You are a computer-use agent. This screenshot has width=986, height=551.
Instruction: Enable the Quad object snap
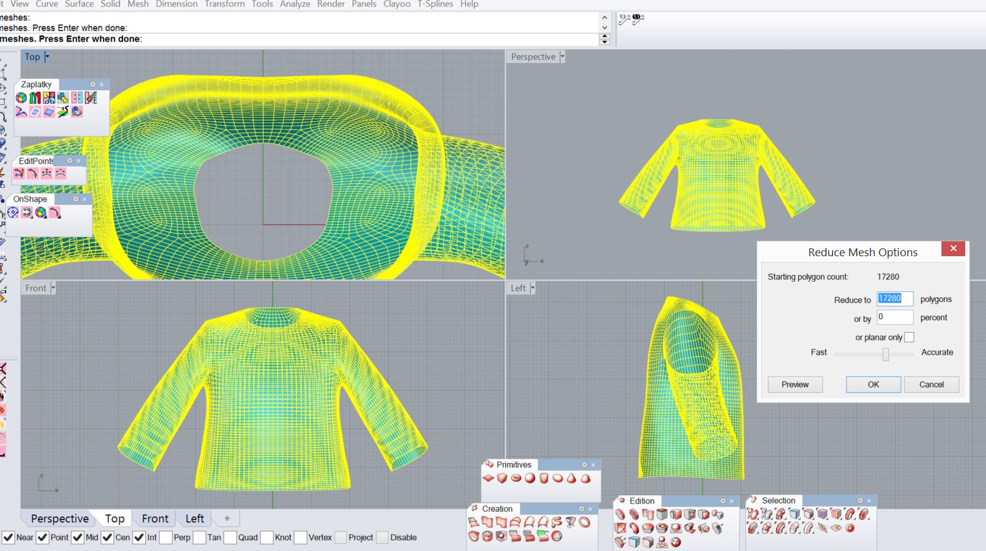click(230, 537)
